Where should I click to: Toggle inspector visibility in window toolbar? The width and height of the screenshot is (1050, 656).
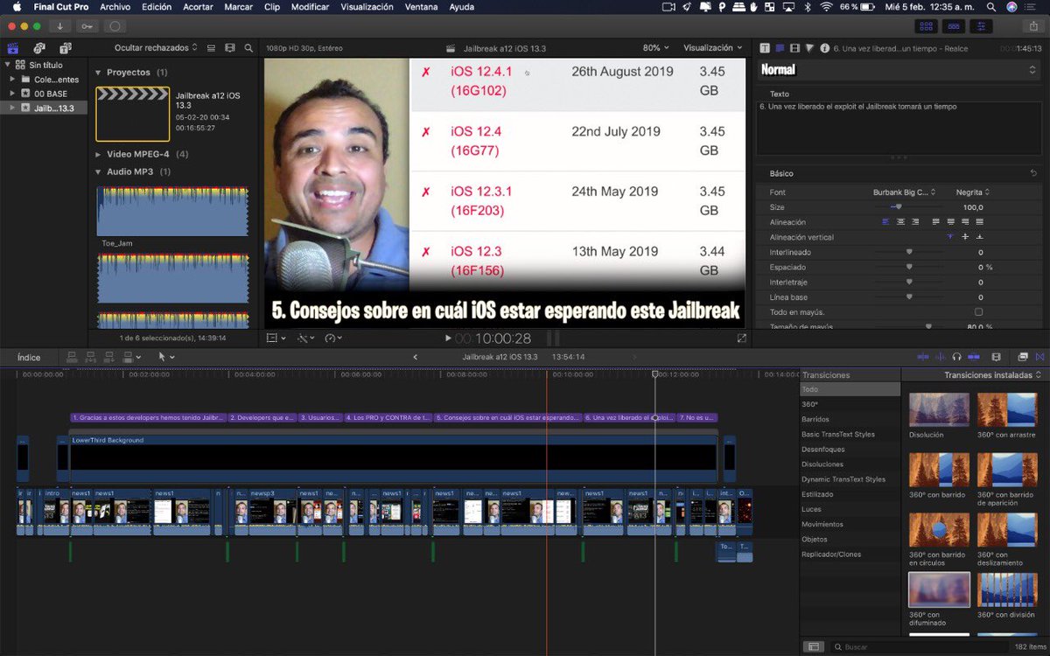click(982, 26)
